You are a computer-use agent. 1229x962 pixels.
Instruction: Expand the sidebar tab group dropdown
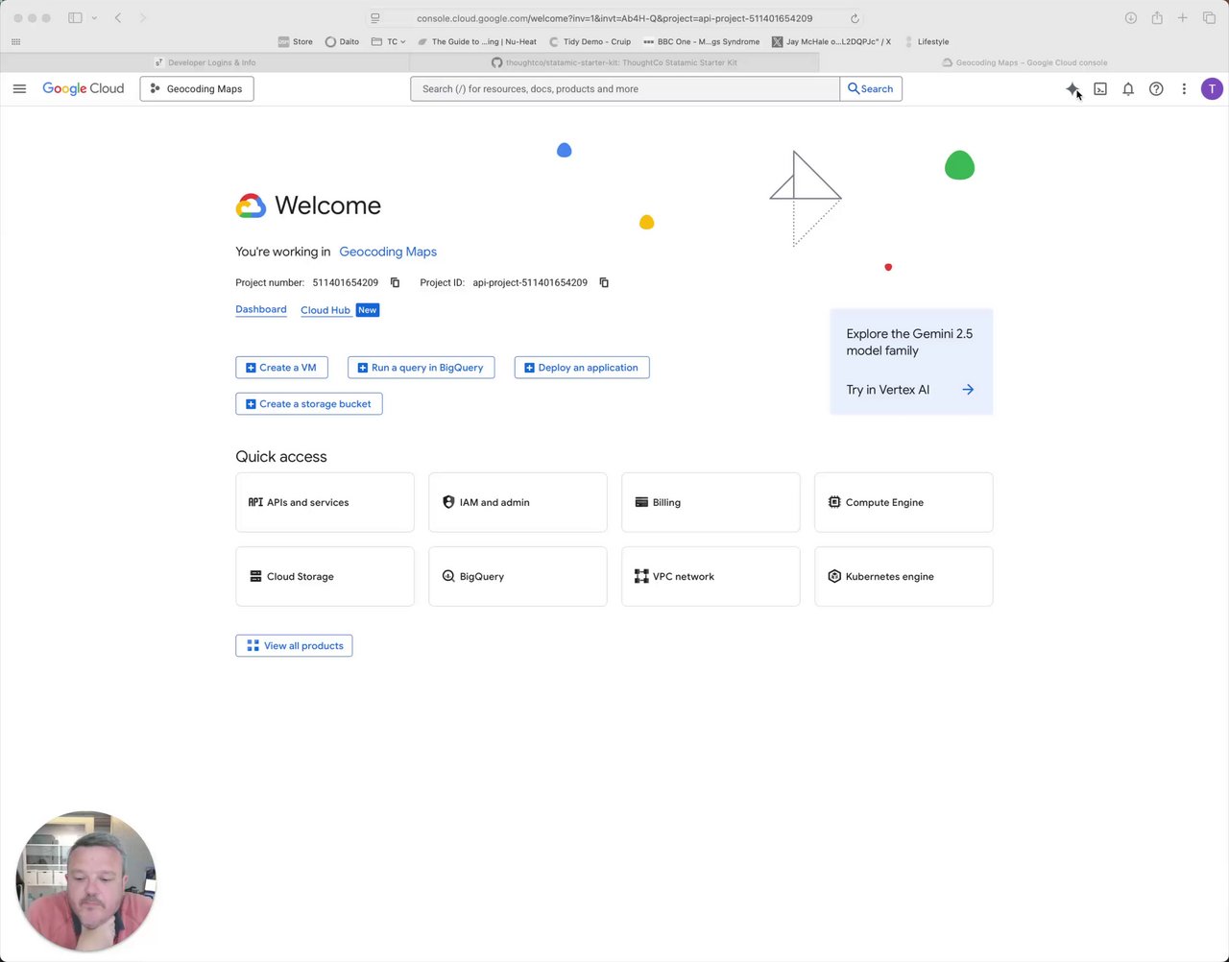click(94, 17)
